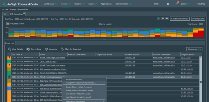The height and width of the screenshot is (102, 209).
Task: Select the Event List tab
Action: click(10, 43)
